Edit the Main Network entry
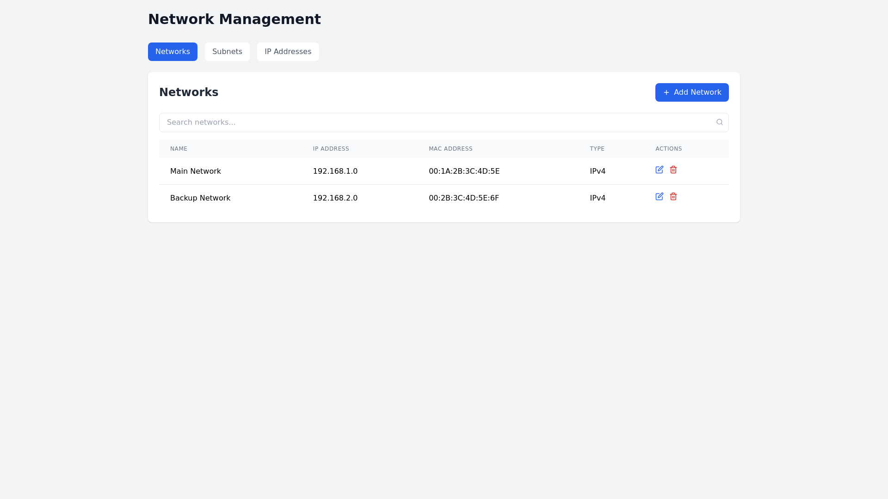Viewport: 888px width, 499px height. click(659, 170)
